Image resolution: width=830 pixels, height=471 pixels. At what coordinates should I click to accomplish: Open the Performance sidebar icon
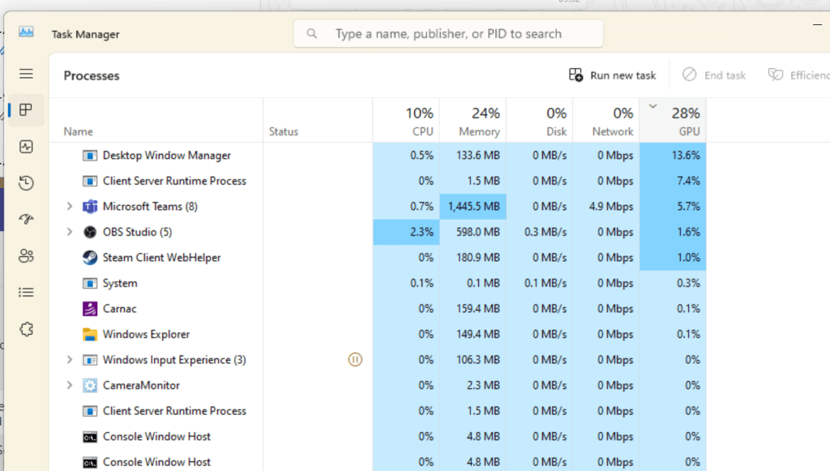click(x=26, y=147)
